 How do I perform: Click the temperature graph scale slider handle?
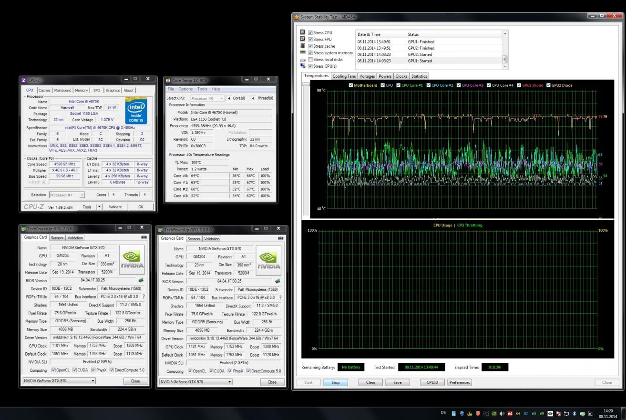click(x=306, y=84)
